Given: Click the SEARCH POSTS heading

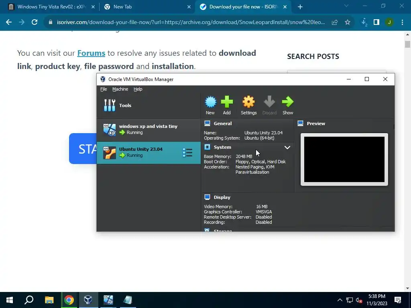Looking at the screenshot, I should [x=313, y=57].
